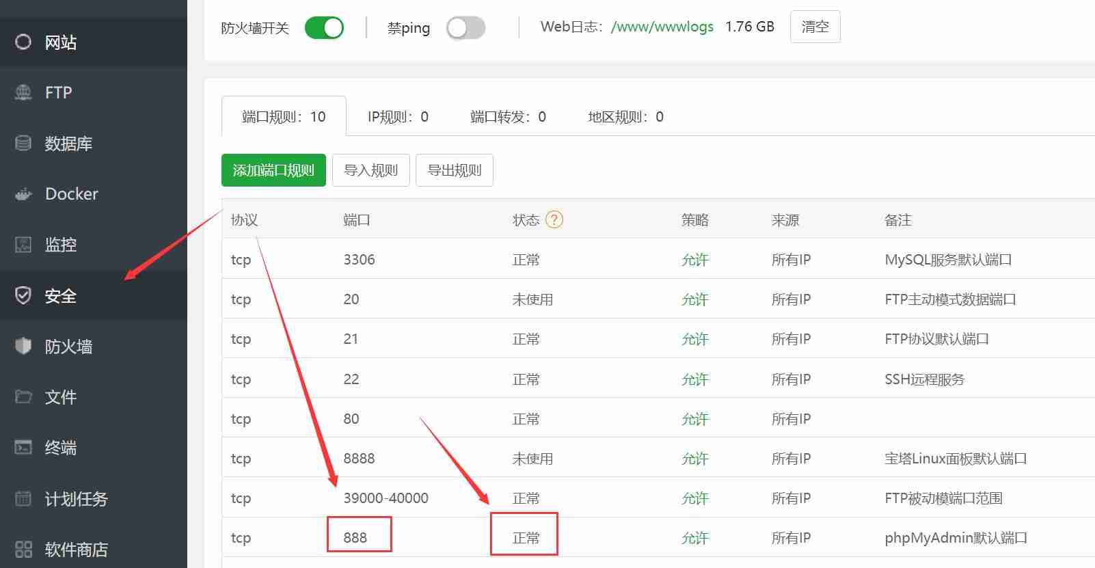This screenshot has height=568, width=1095.
Task: Click the 39000-40000 port range cell
Action: tap(386, 498)
